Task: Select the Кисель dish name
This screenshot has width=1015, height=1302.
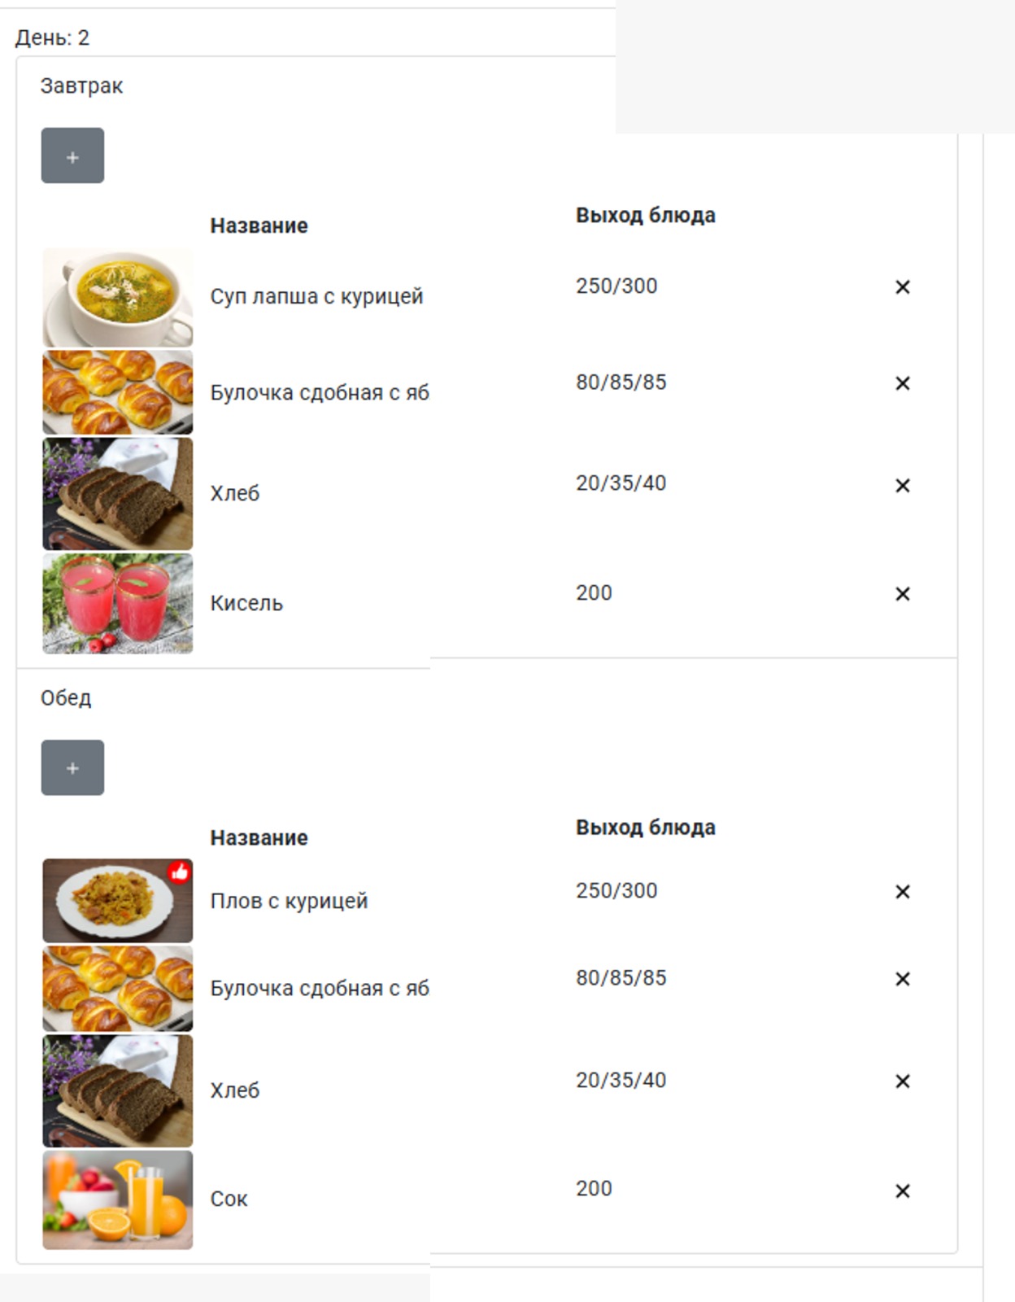Action: point(246,603)
